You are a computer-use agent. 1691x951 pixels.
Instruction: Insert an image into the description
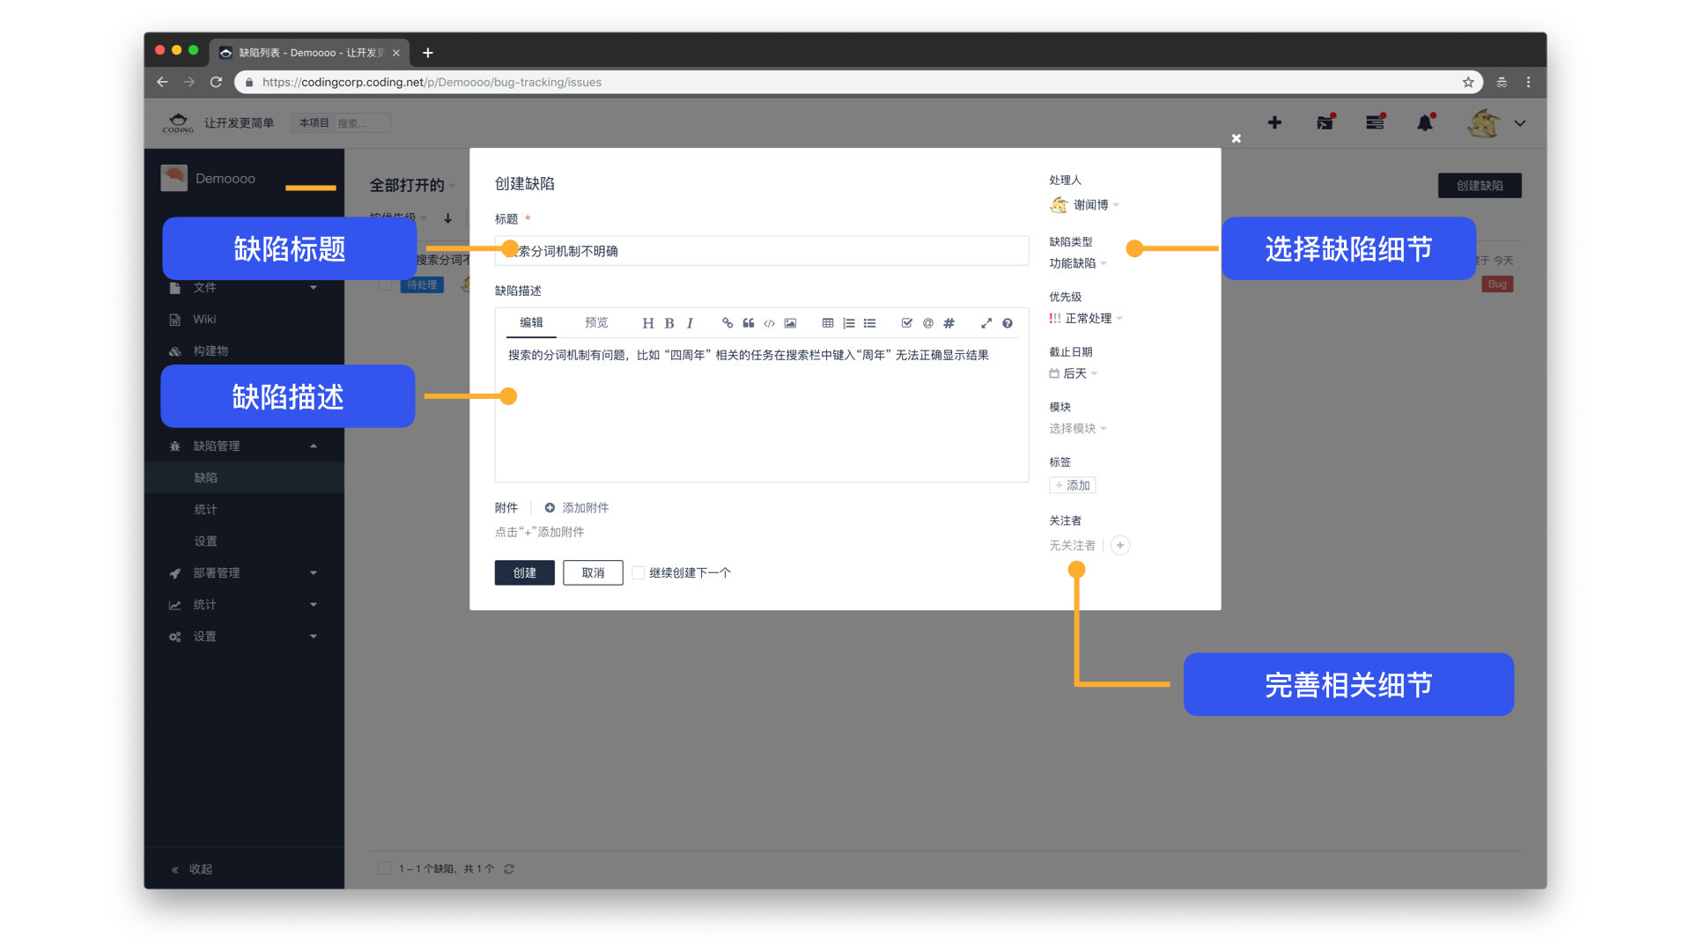pos(790,323)
